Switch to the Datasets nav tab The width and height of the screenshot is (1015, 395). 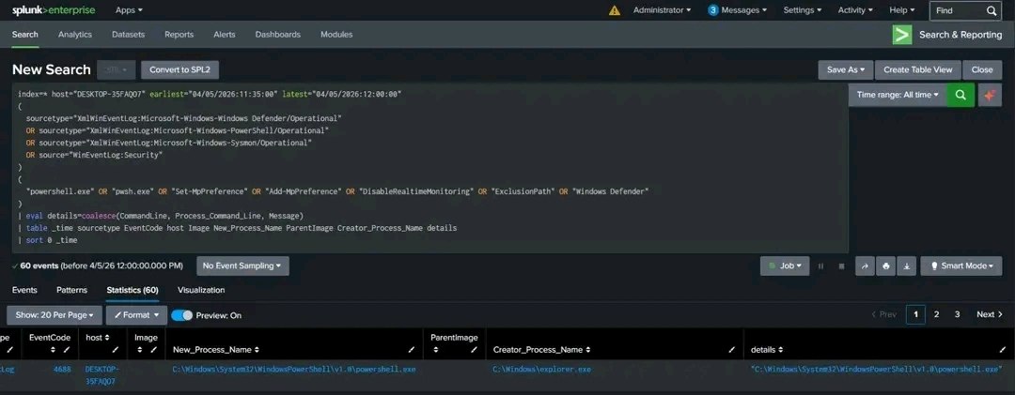coord(128,35)
